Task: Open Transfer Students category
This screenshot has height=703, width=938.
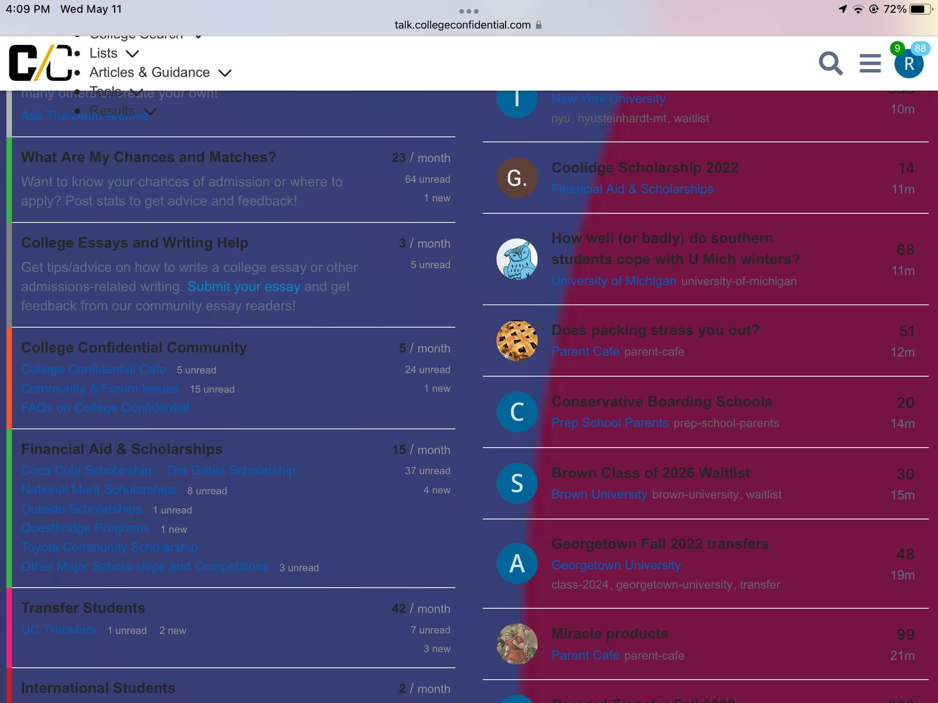Action: pos(83,608)
